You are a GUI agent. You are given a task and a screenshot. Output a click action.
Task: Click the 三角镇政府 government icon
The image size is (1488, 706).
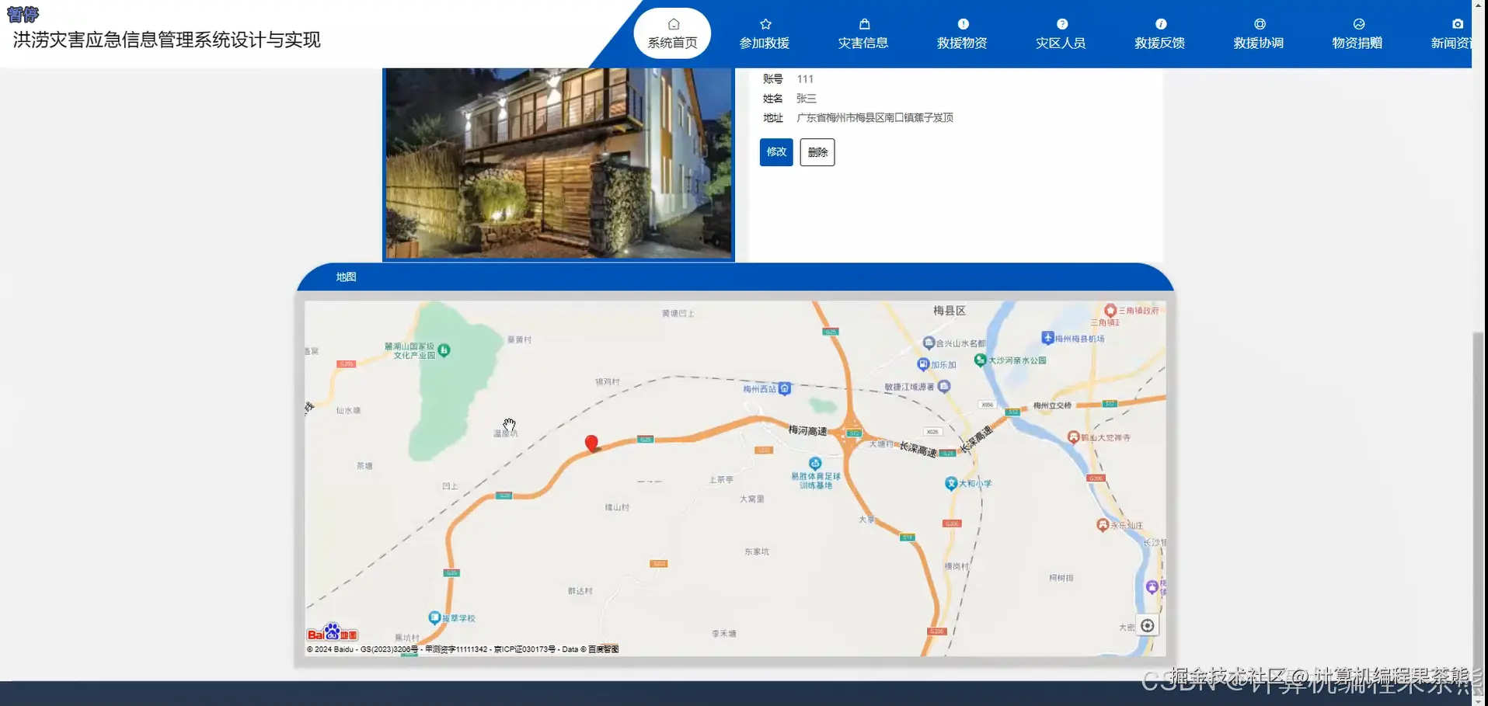click(1110, 310)
